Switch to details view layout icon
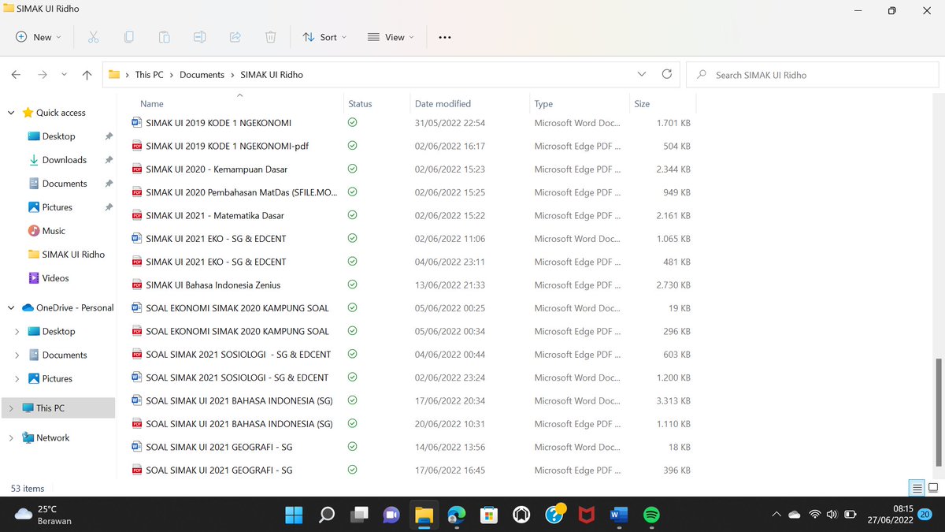 coord(917,488)
